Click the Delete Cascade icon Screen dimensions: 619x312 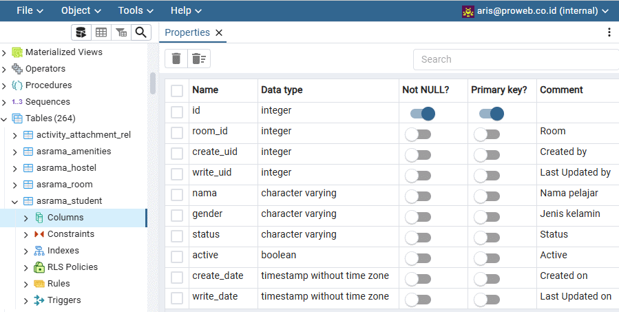point(199,59)
